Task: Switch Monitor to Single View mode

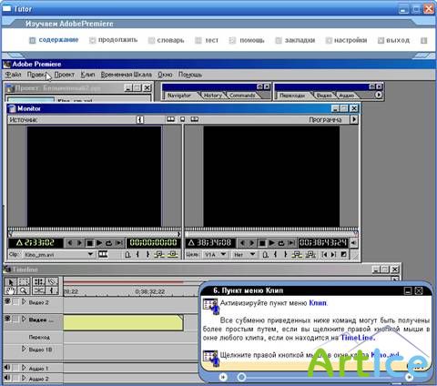Action: click(182, 119)
